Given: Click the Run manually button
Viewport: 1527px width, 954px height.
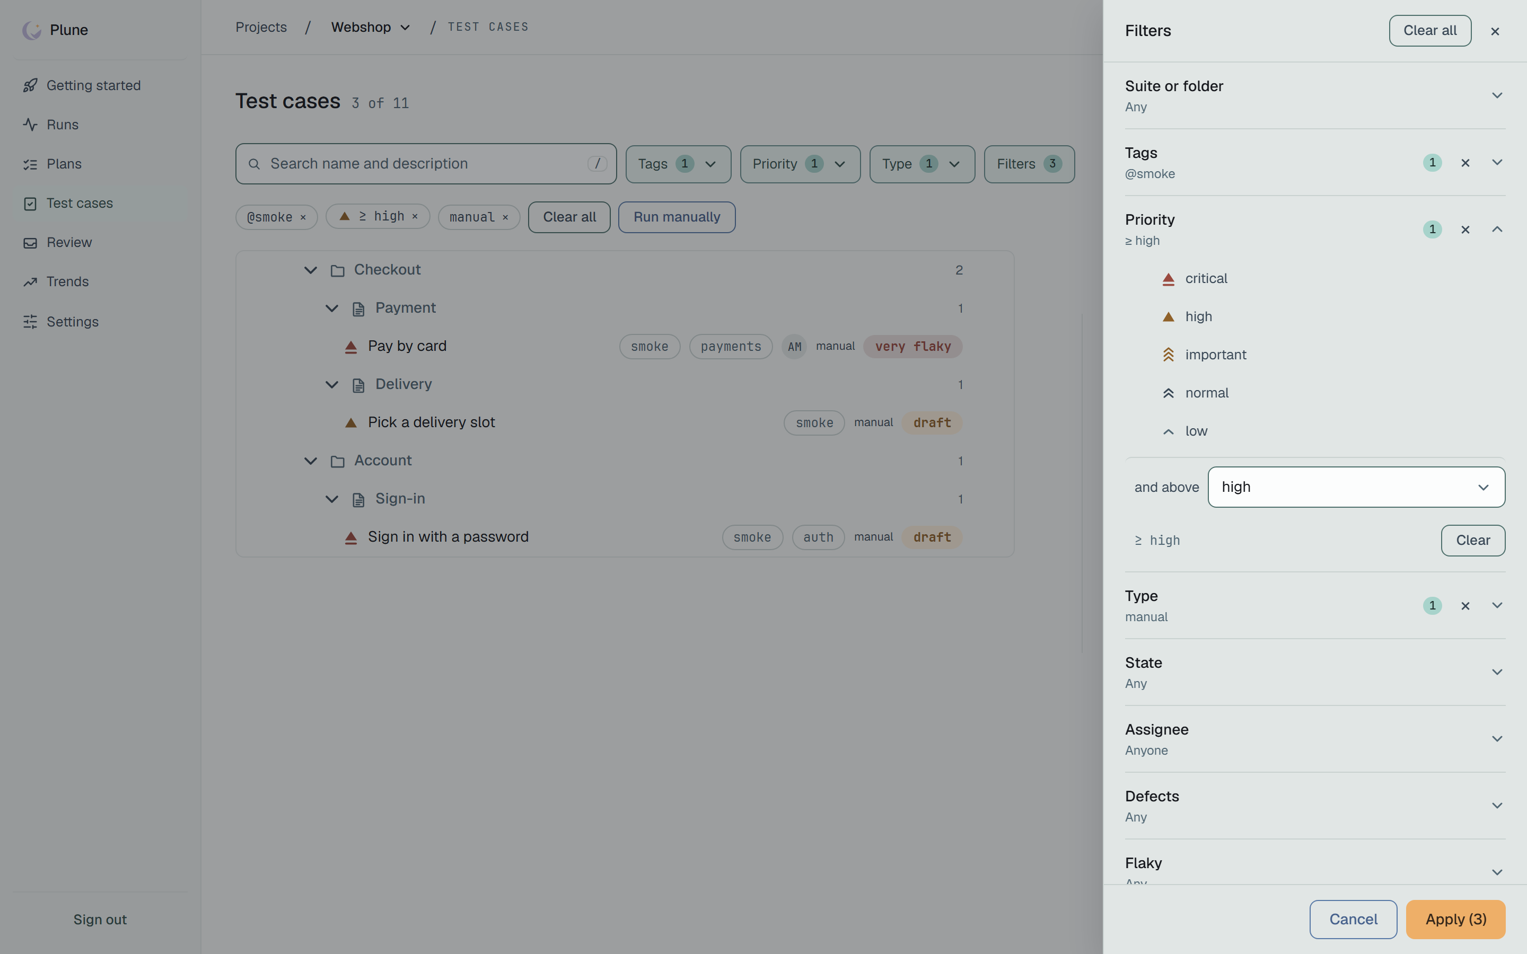Looking at the screenshot, I should pyautogui.click(x=677, y=217).
